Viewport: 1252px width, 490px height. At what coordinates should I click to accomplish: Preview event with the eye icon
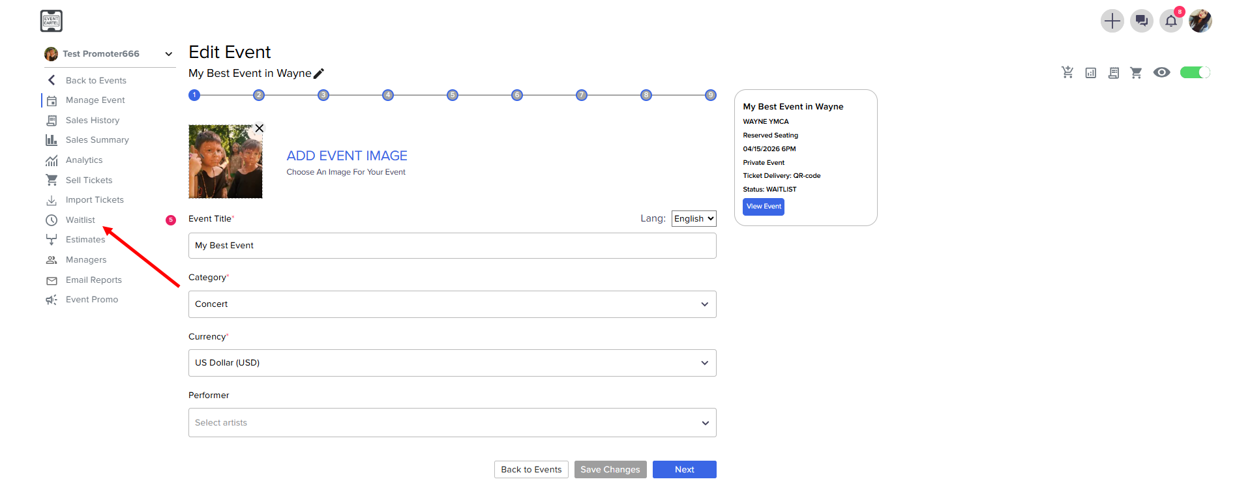coord(1161,72)
